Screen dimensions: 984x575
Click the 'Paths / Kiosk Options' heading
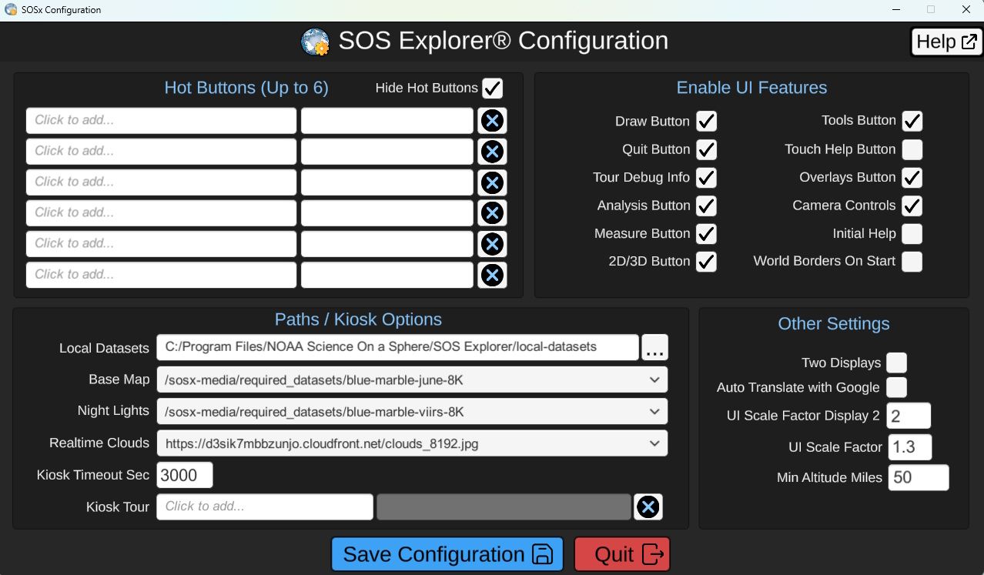coord(358,319)
